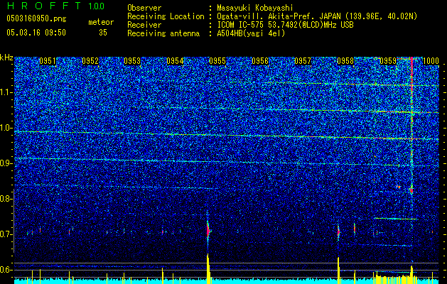The height and width of the screenshot is (284, 447).
Task: Click the 0951 time marker
Action: pyautogui.click(x=48, y=61)
